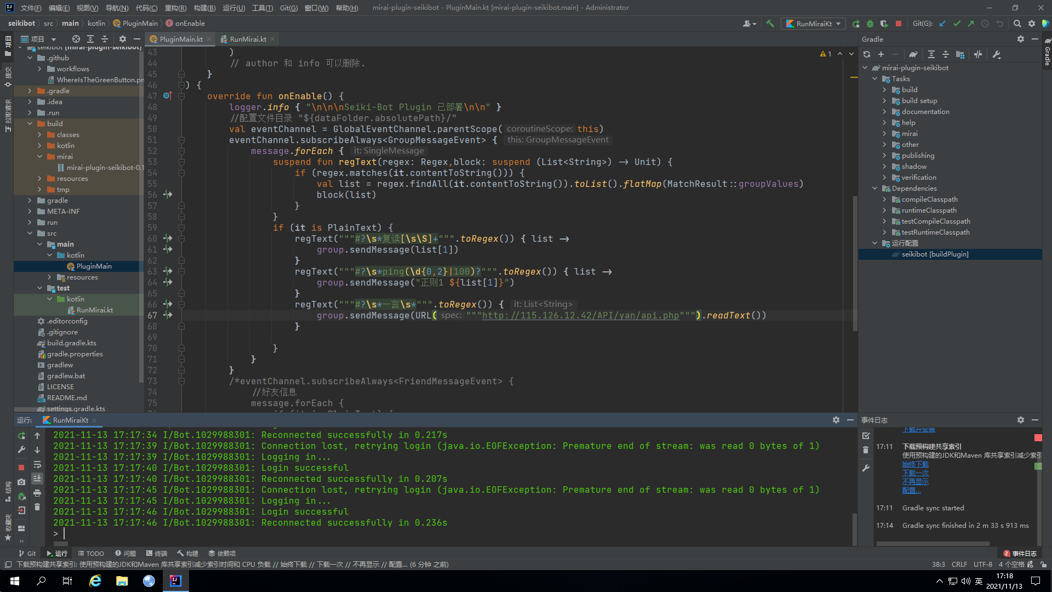This screenshot has height=592, width=1052.
Task: Expand the publishing task group in Gradle
Action: tap(884, 156)
